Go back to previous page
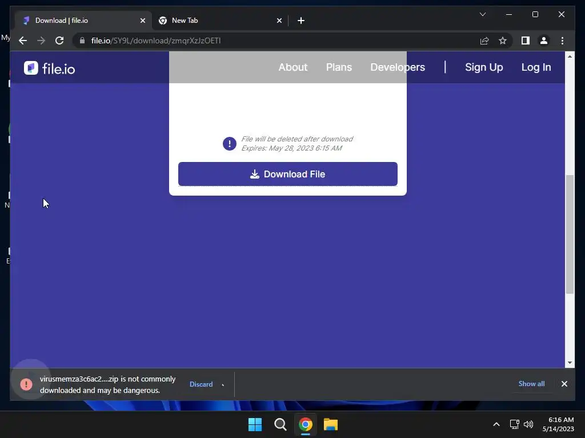This screenshot has width=585, height=438. point(23,40)
